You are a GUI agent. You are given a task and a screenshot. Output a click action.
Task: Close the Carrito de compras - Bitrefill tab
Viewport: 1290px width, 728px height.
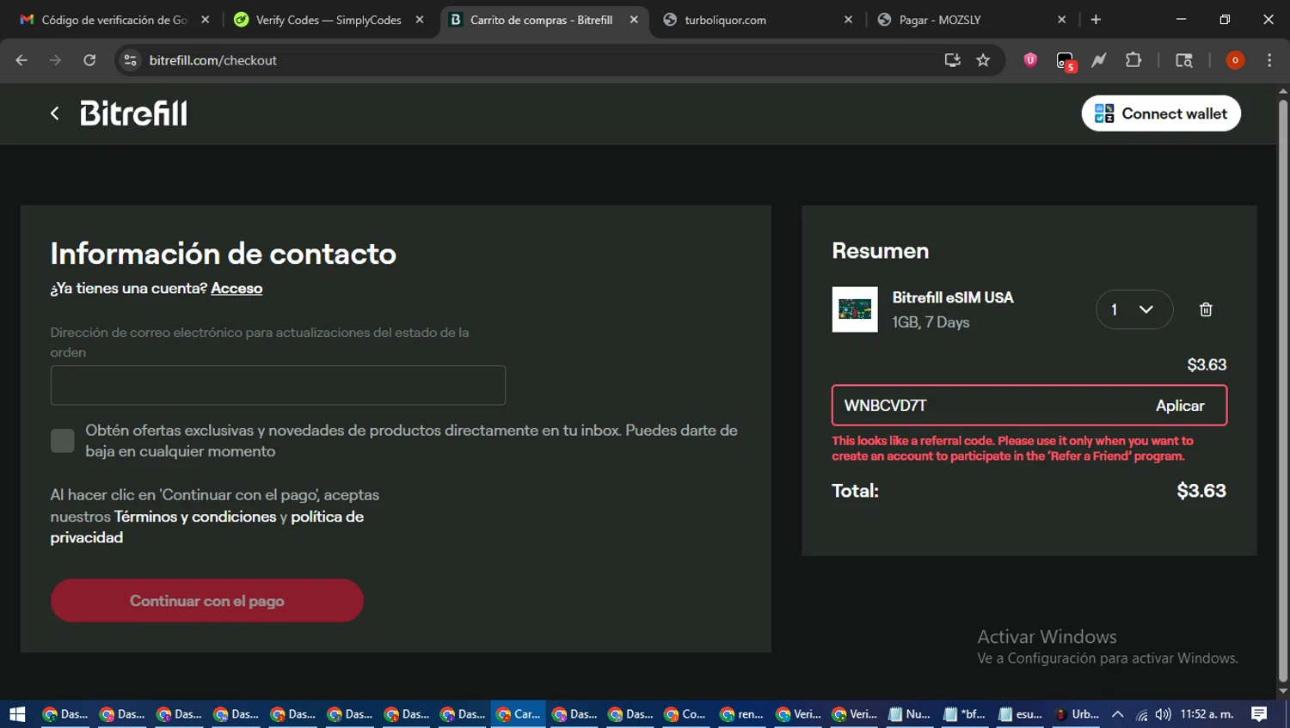pyautogui.click(x=634, y=19)
